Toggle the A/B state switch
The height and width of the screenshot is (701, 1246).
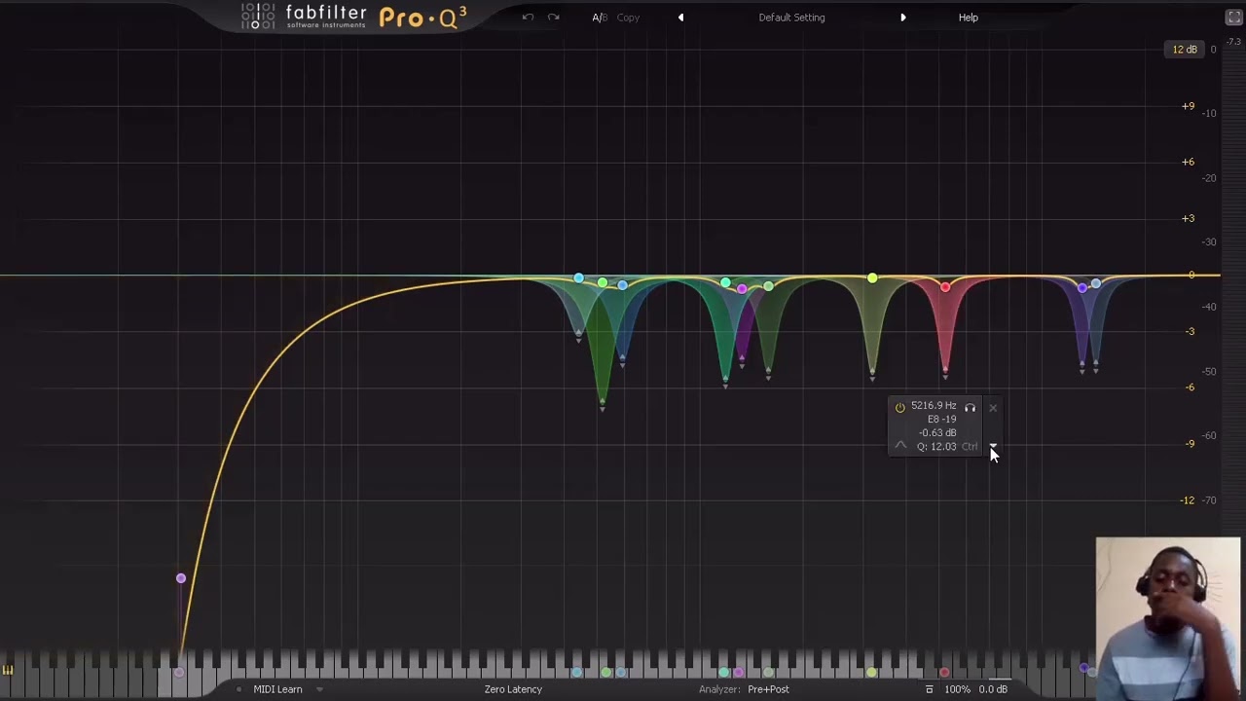pos(600,18)
